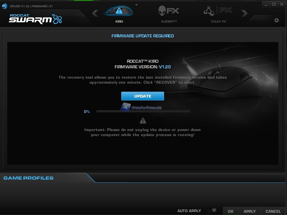The height and width of the screenshot is (215, 287).
Task: Click the APPLY button
Action: point(249,211)
